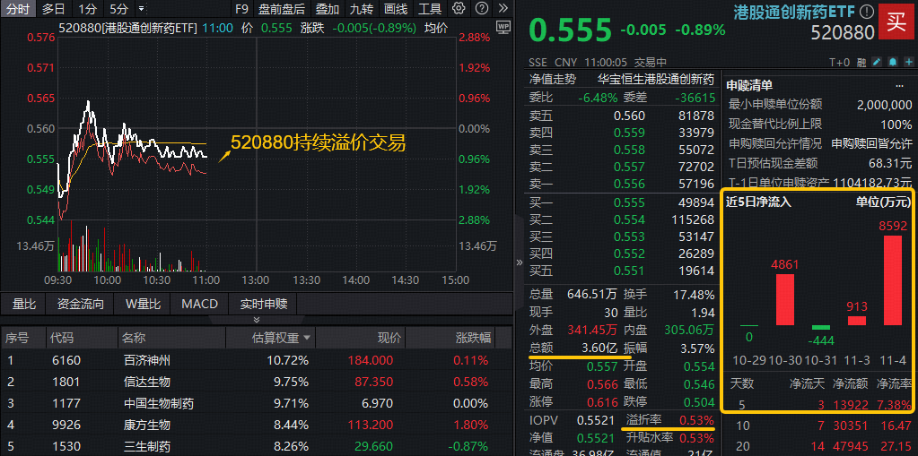
Task: Click the WP monitor icon on chart
Action: pyautogui.click(x=503, y=26)
